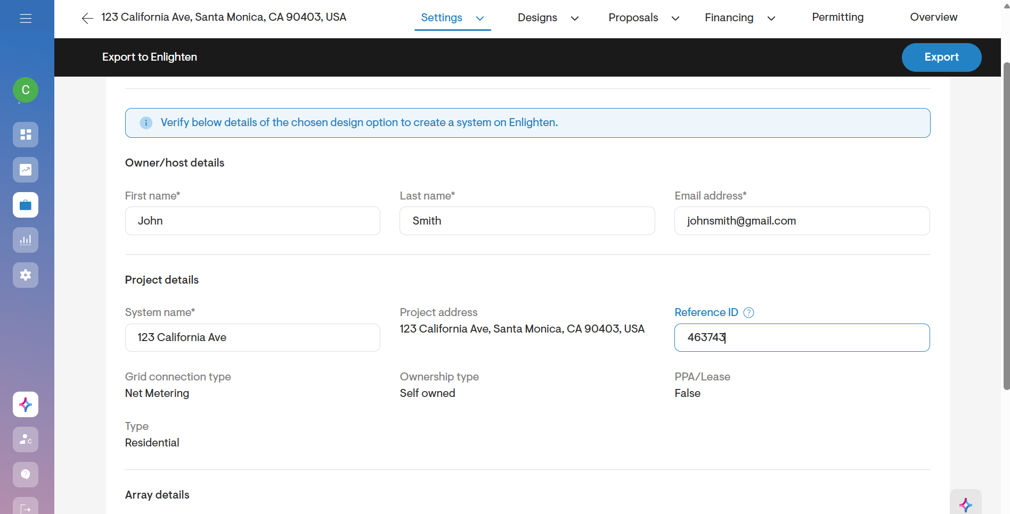Click the blue Export button
Viewport: 1010px width, 514px height.
tap(942, 57)
